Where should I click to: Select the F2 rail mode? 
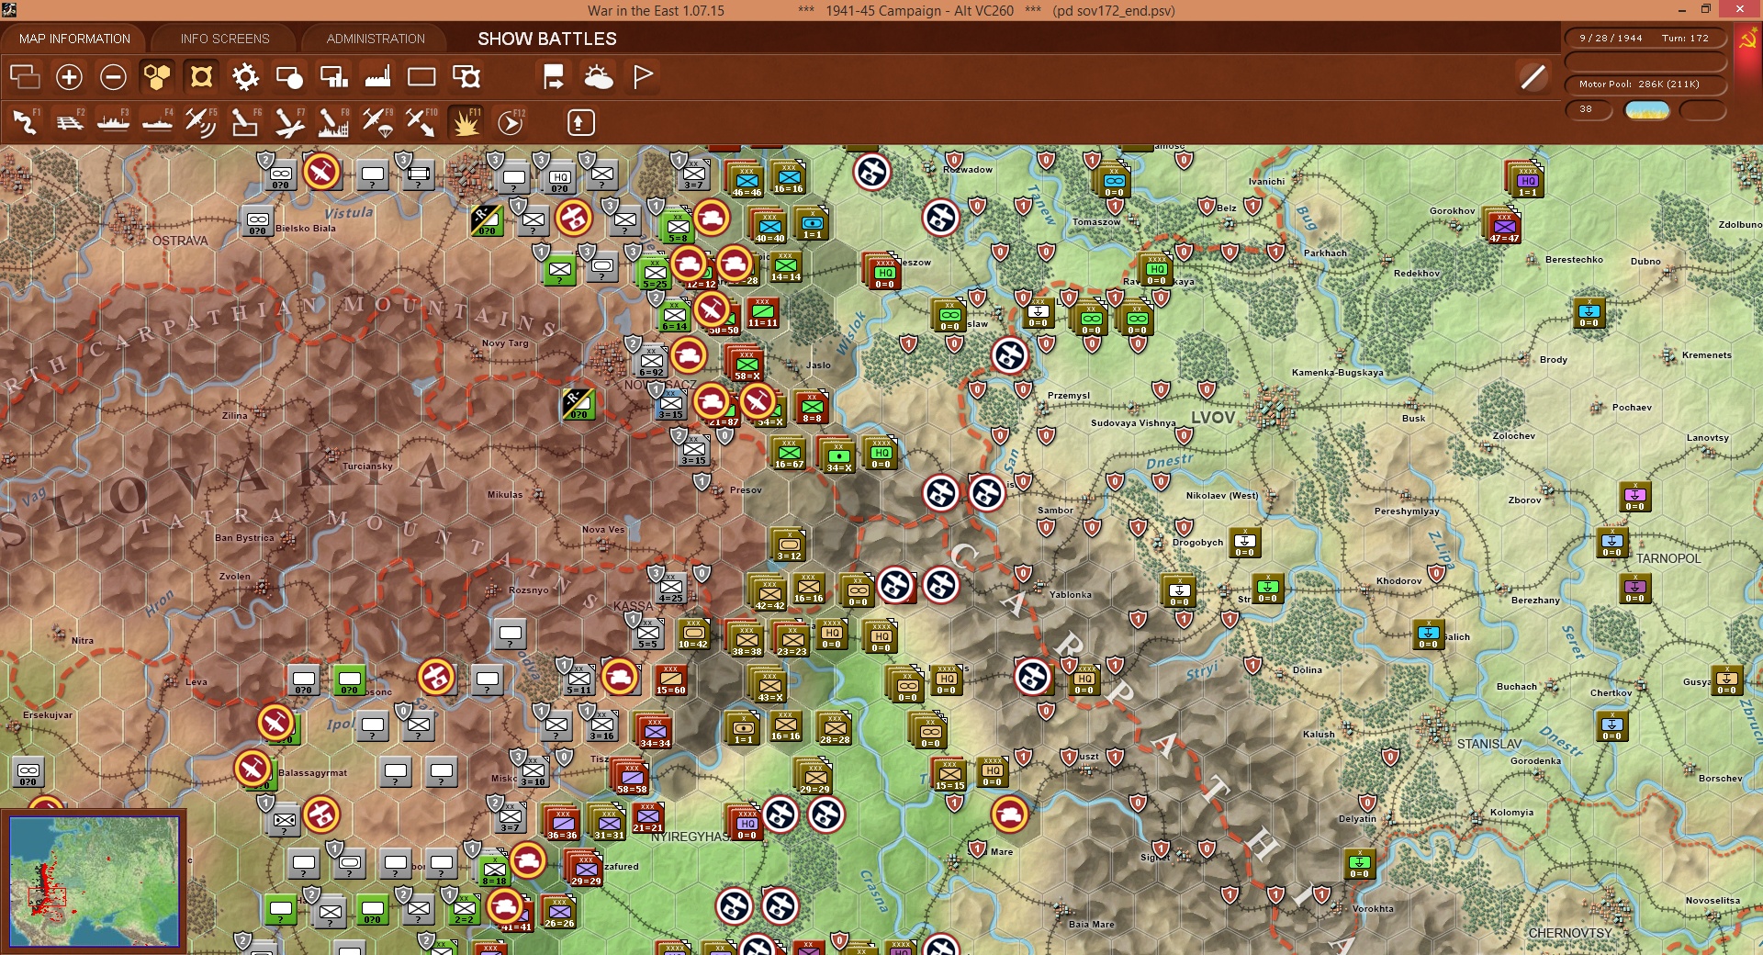(69, 122)
